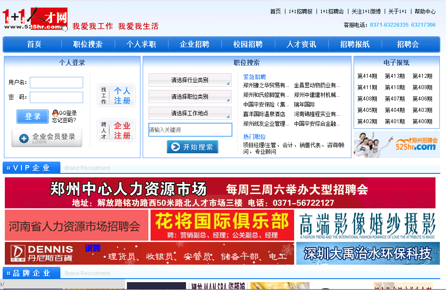Open 招聘报纸 navigation item

pos(355,44)
